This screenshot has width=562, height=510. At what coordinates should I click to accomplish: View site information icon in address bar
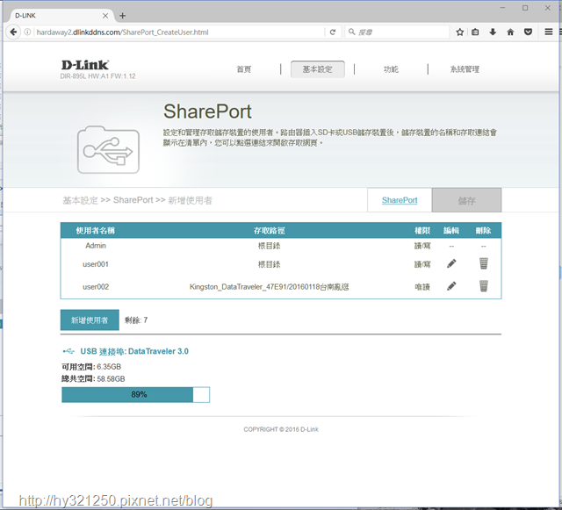27,32
